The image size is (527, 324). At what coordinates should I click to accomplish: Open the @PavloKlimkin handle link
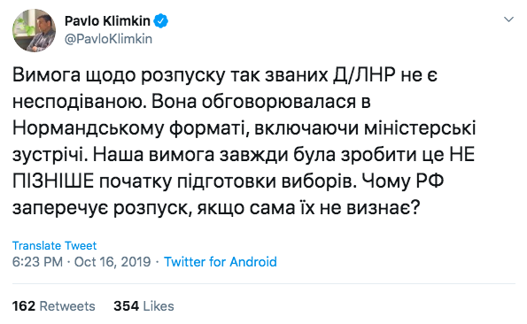click(108, 39)
